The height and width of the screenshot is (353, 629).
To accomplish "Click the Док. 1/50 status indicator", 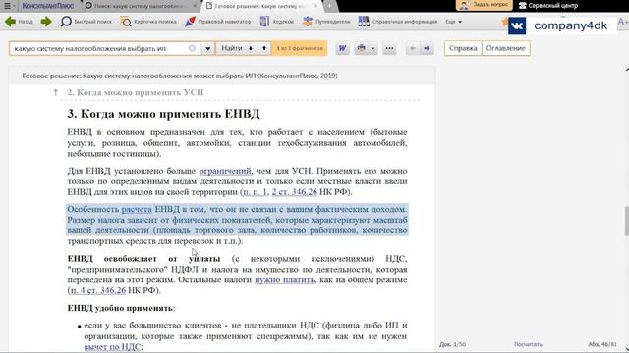I will point(452,344).
